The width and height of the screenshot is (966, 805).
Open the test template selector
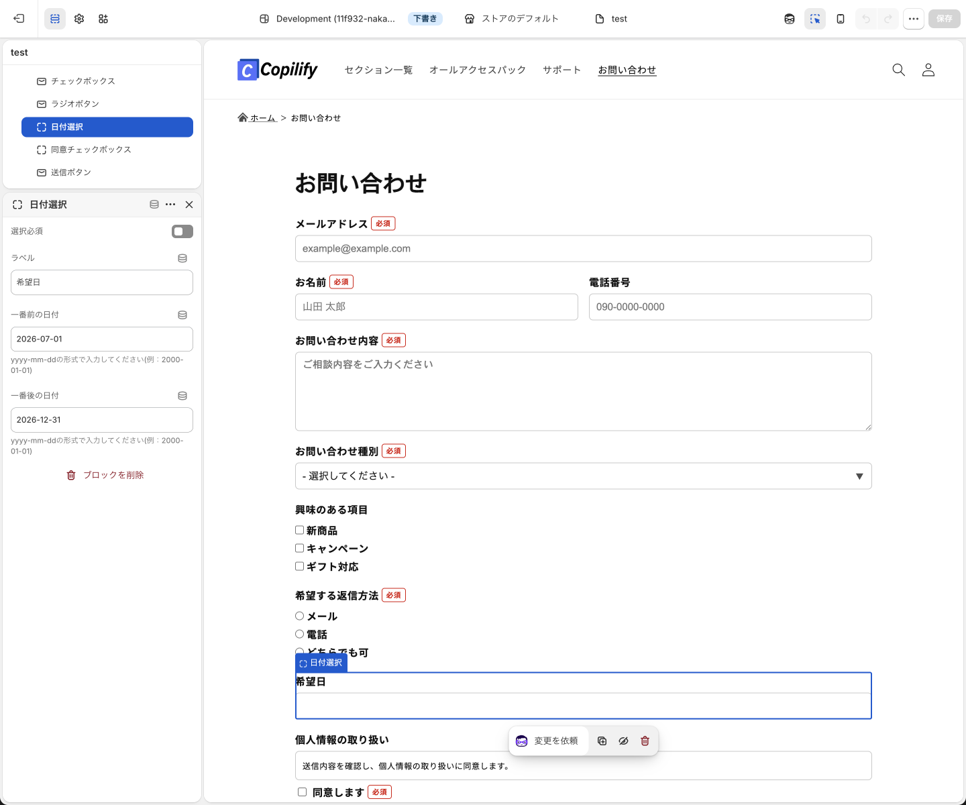(x=611, y=19)
